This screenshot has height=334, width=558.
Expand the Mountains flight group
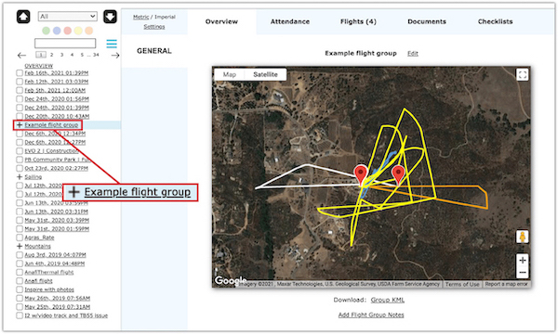(20, 246)
